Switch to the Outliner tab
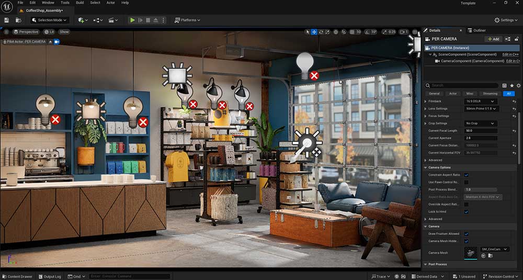 point(477,30)
